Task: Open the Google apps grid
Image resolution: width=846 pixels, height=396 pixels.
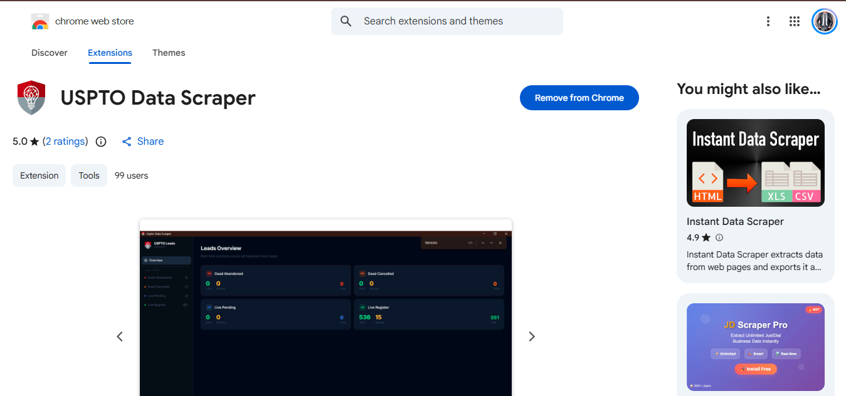Action: (795, 21)
